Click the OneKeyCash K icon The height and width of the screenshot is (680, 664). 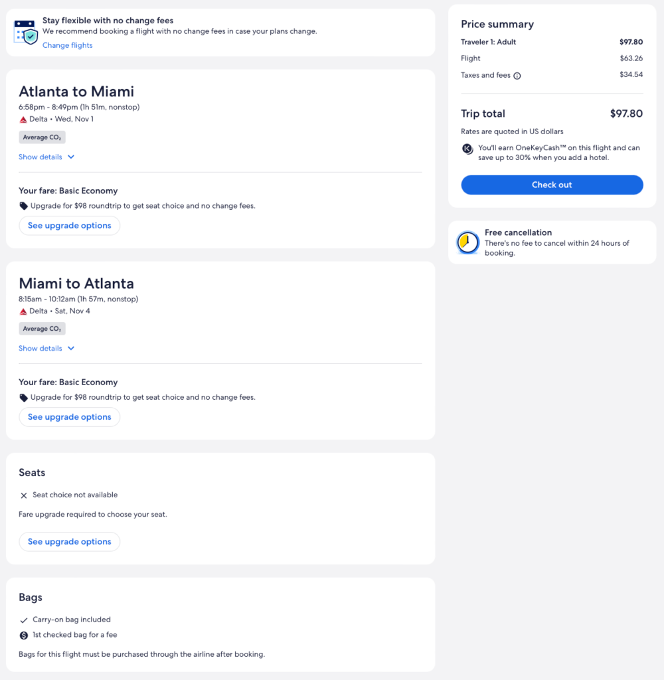click(x=467, y=149)
